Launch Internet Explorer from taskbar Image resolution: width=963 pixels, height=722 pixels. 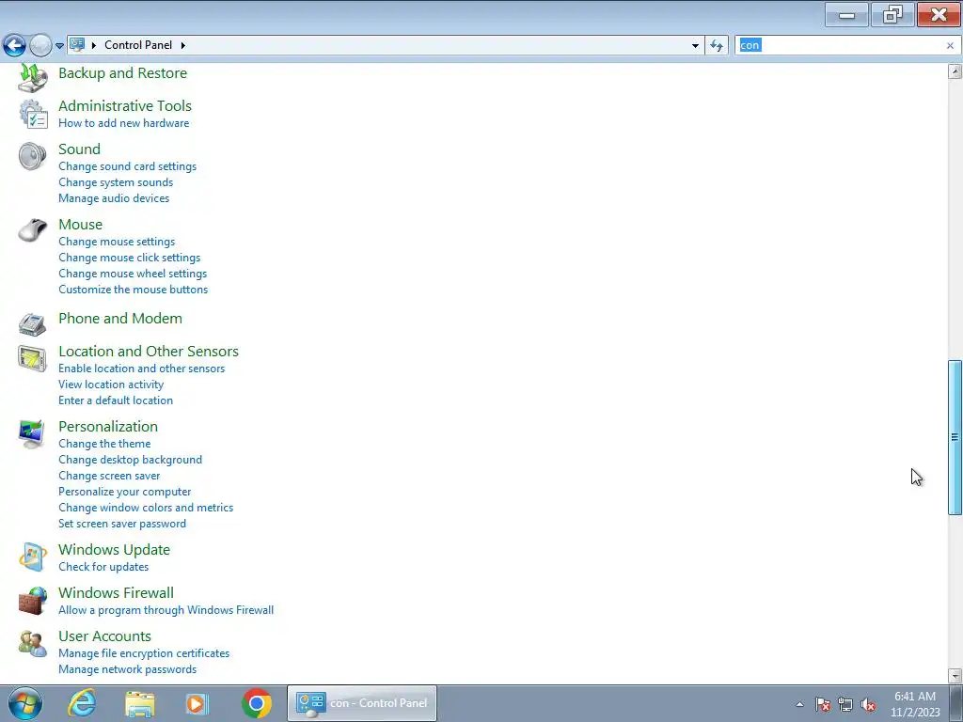tap(82, 703)
